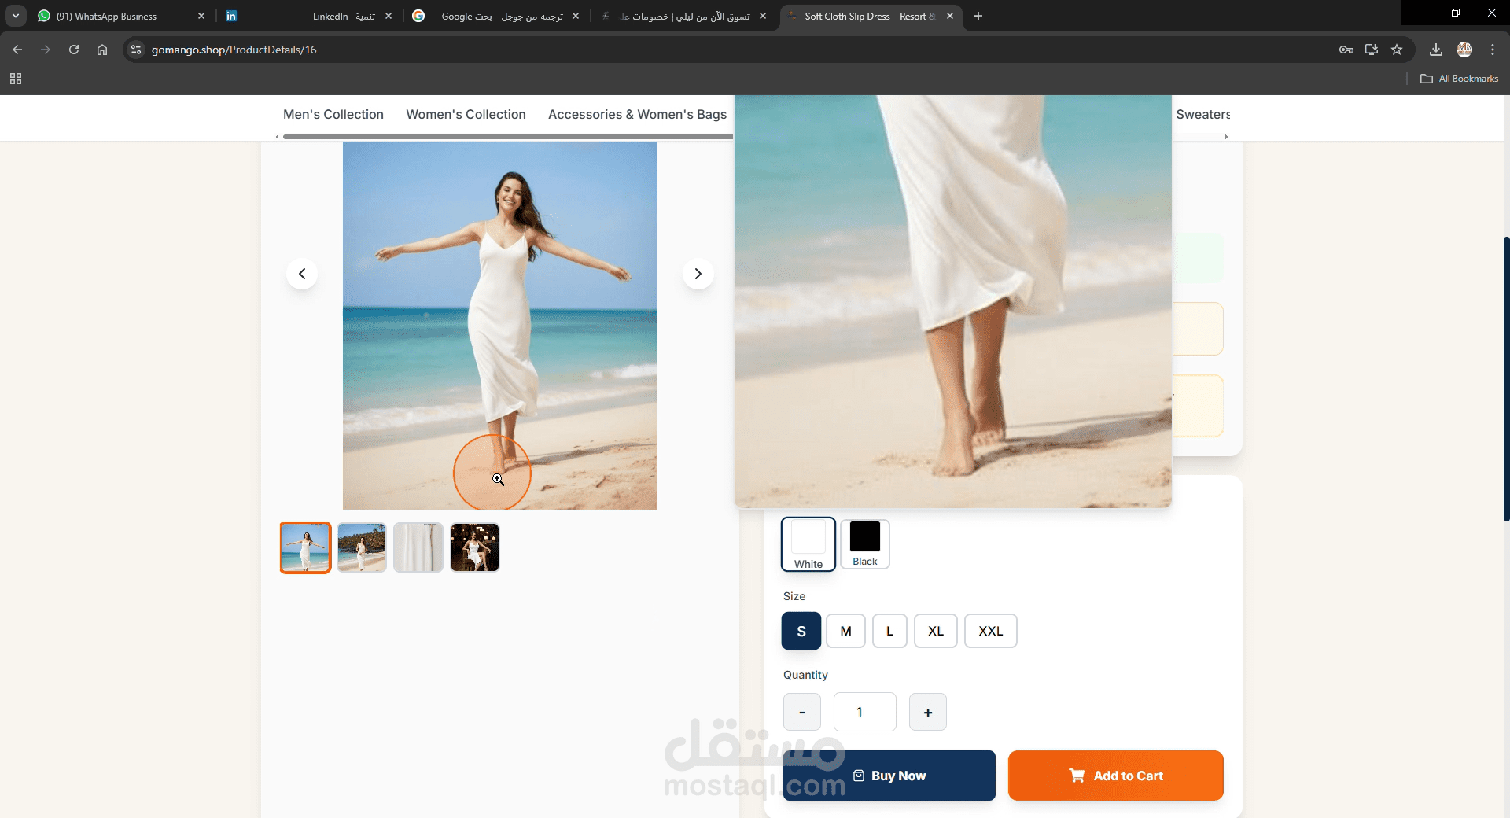Open browser downloads icon
This screenshot has width=1510, height=818.
tap(1436, 50)
